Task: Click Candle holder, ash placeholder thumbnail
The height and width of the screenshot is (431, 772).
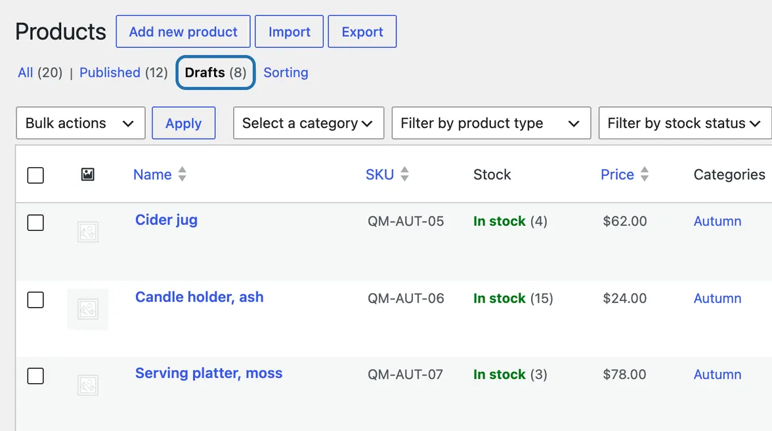Action: click(88, 310)
